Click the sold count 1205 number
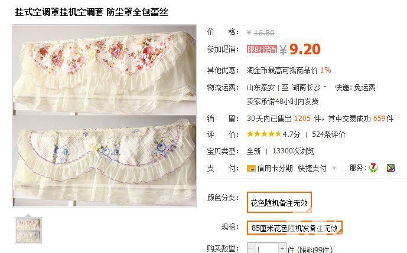The image size is (407, 253). point(302,119)
